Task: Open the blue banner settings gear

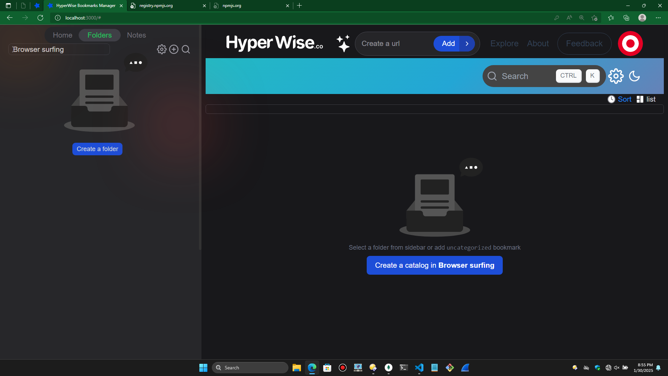Action: (x=616, y=76)
